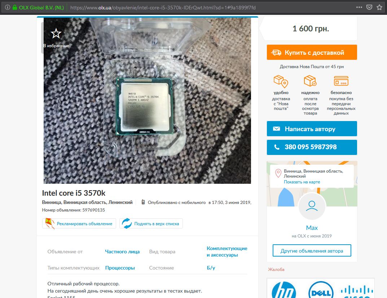Viewport: 387px width, 298px height.
Task: Click 'Поднять в верх списка' button
Action: 151,223
